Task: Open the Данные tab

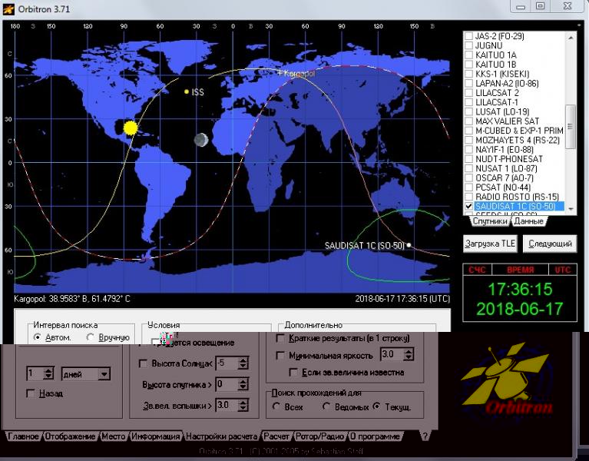Action: tap(528, 221)
